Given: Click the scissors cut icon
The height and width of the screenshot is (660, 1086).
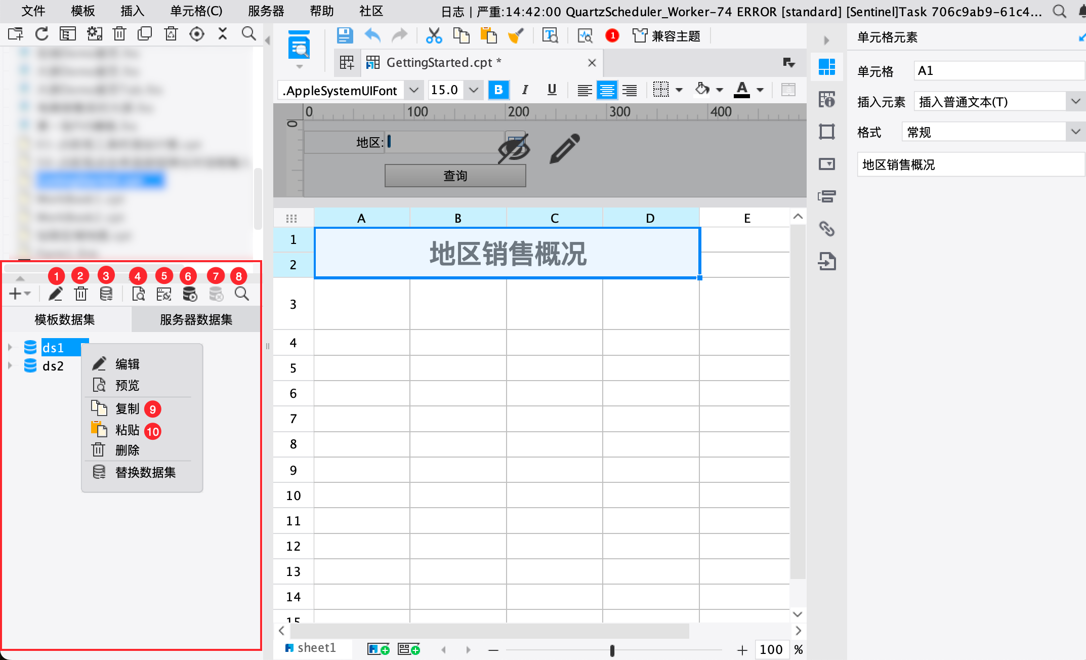Looking at the screenshot, I should point(434,35).
